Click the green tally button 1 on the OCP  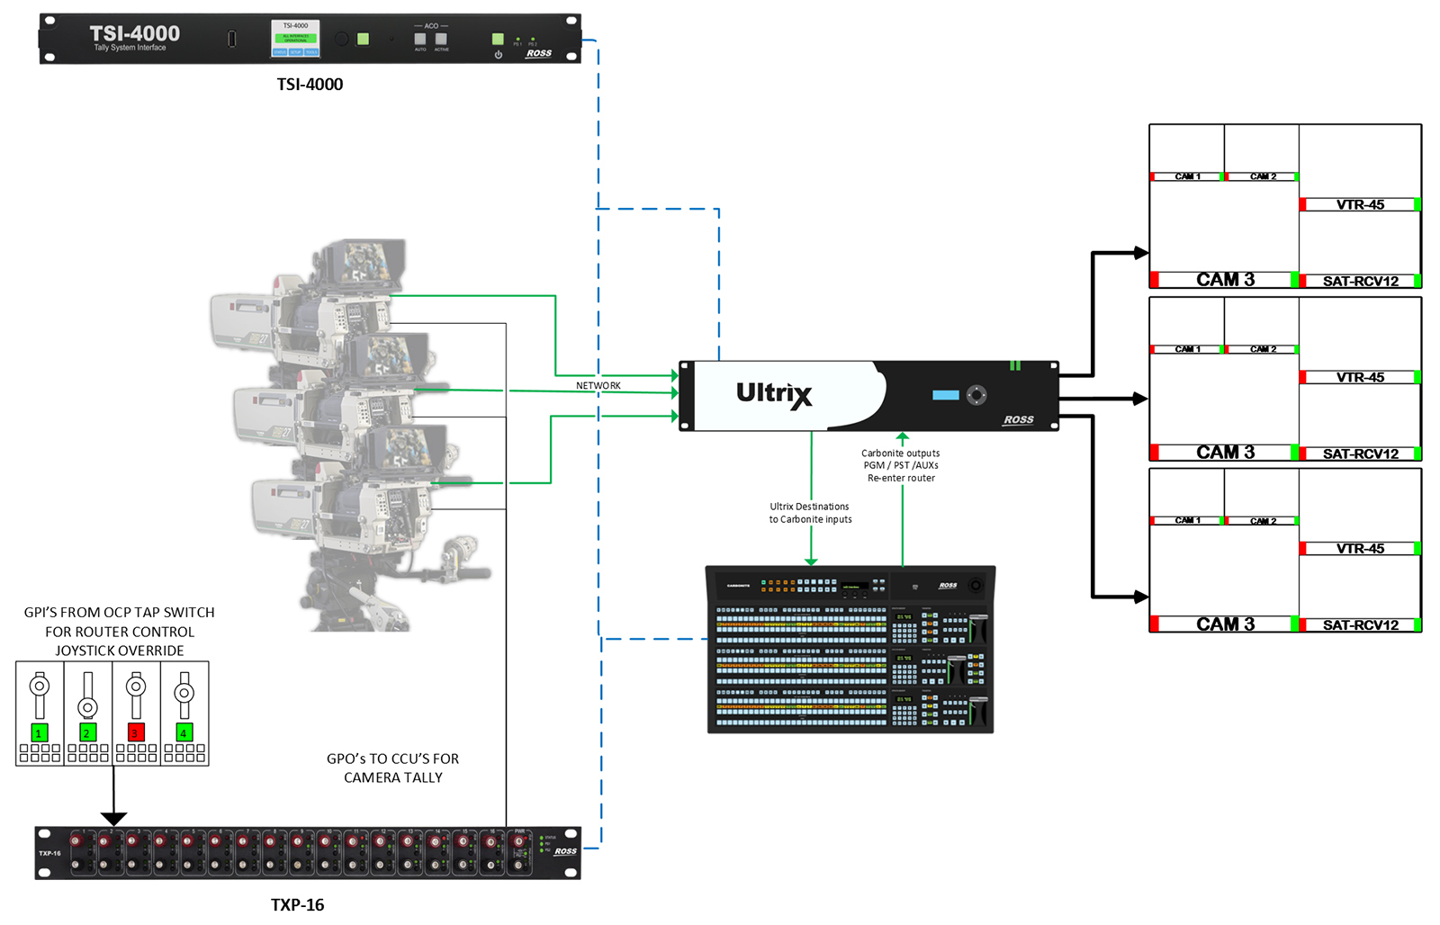point(40,732)
